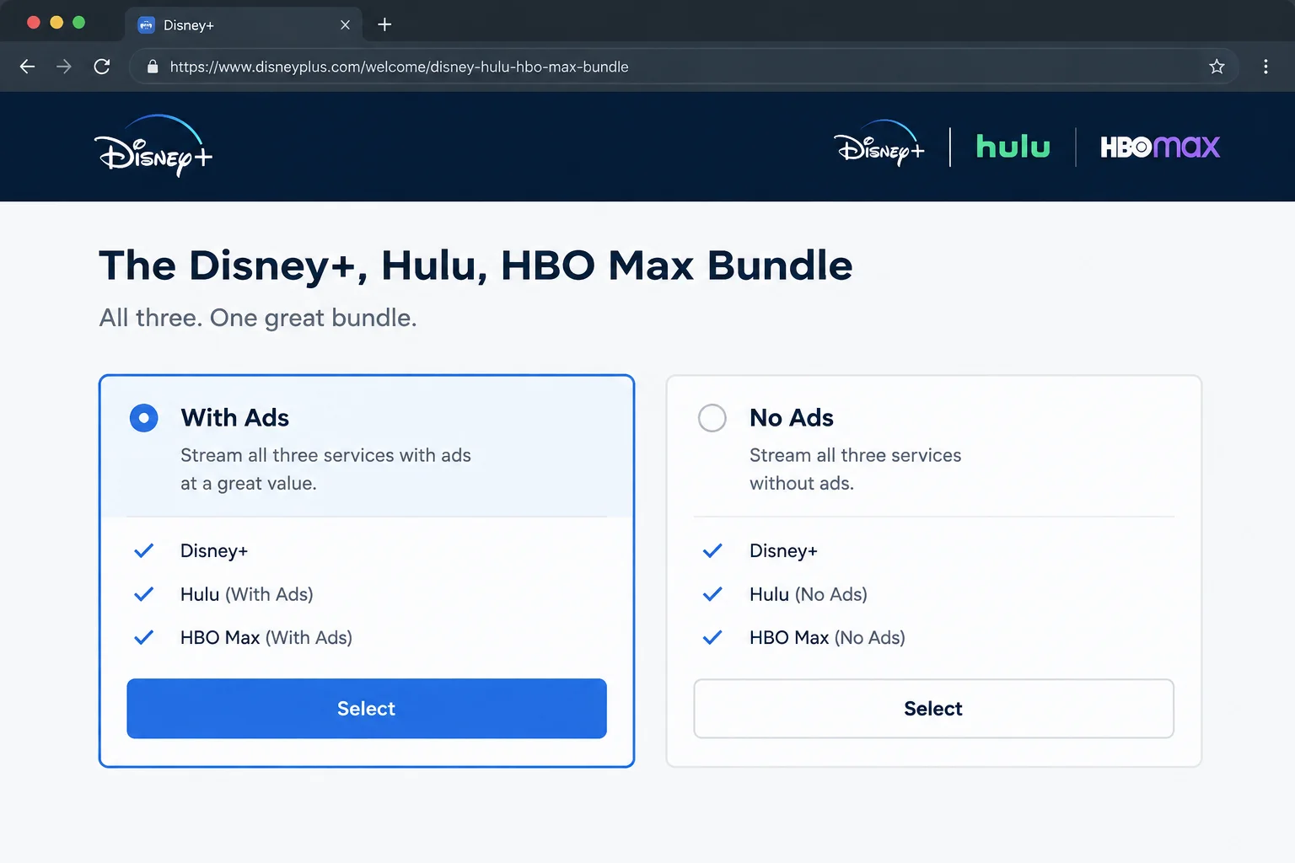Click the Disney+ tab favicon
Screen dimensions: 1295x863
[x=146, y=25]
